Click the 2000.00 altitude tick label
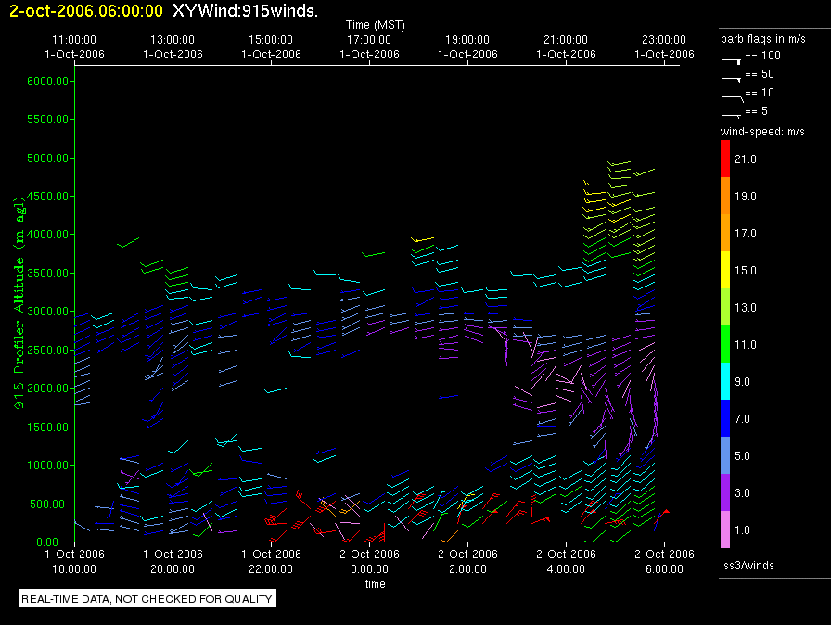 pos(47,388)
